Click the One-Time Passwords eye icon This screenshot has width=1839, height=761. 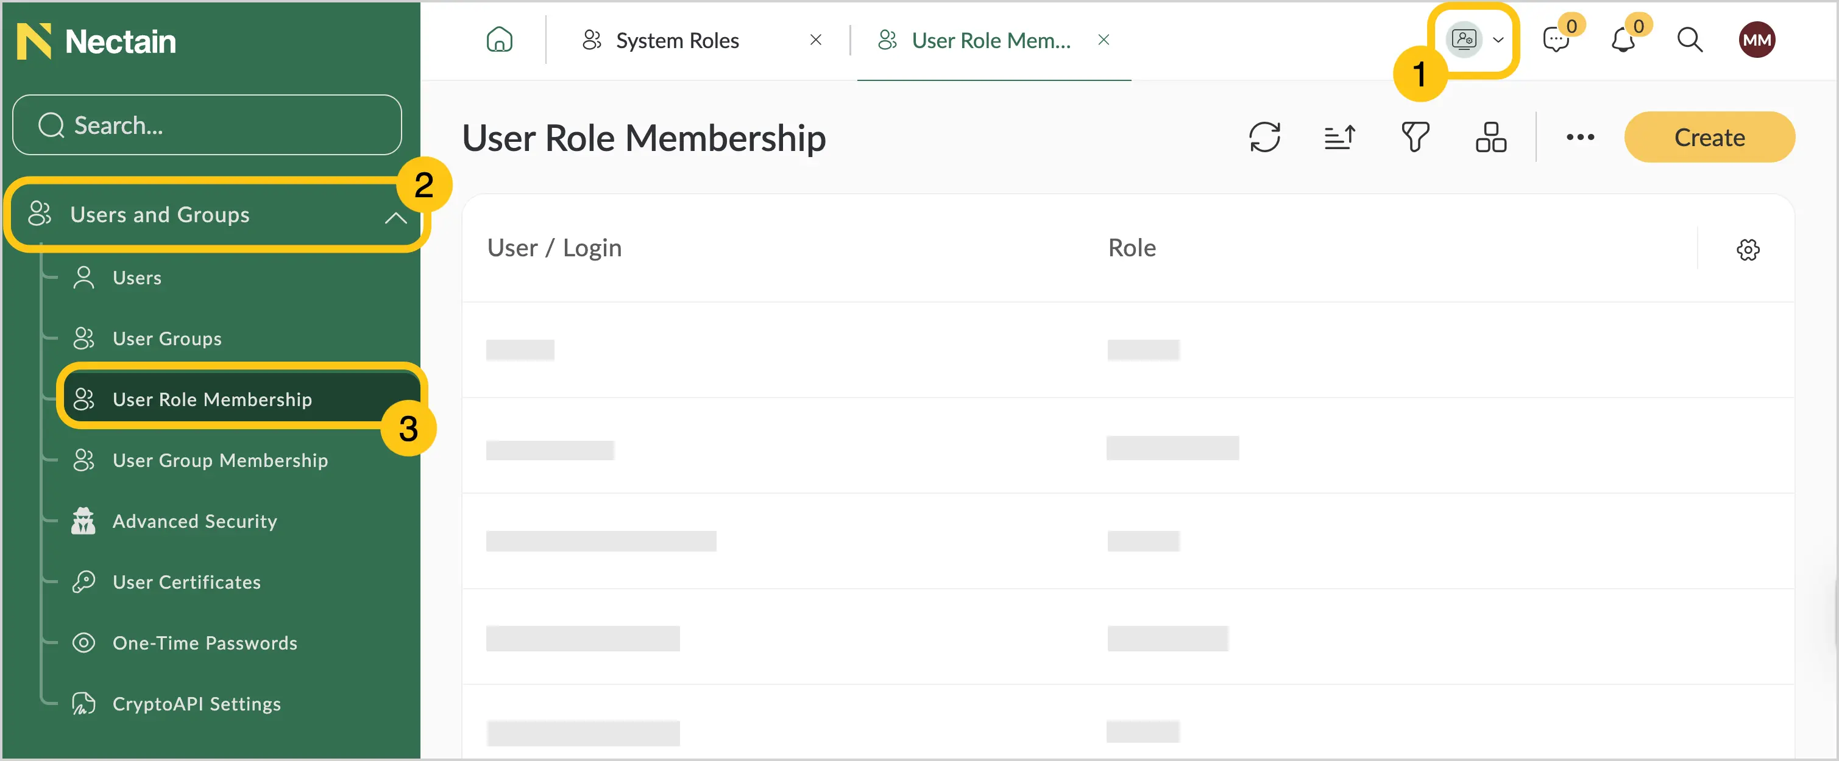[x=83, y=644]
